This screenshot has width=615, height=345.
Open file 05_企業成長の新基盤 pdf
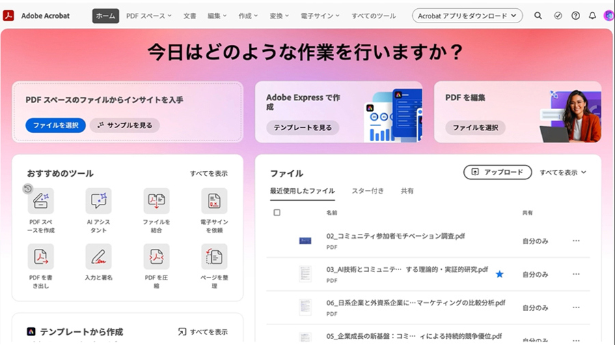pos(414,335)
